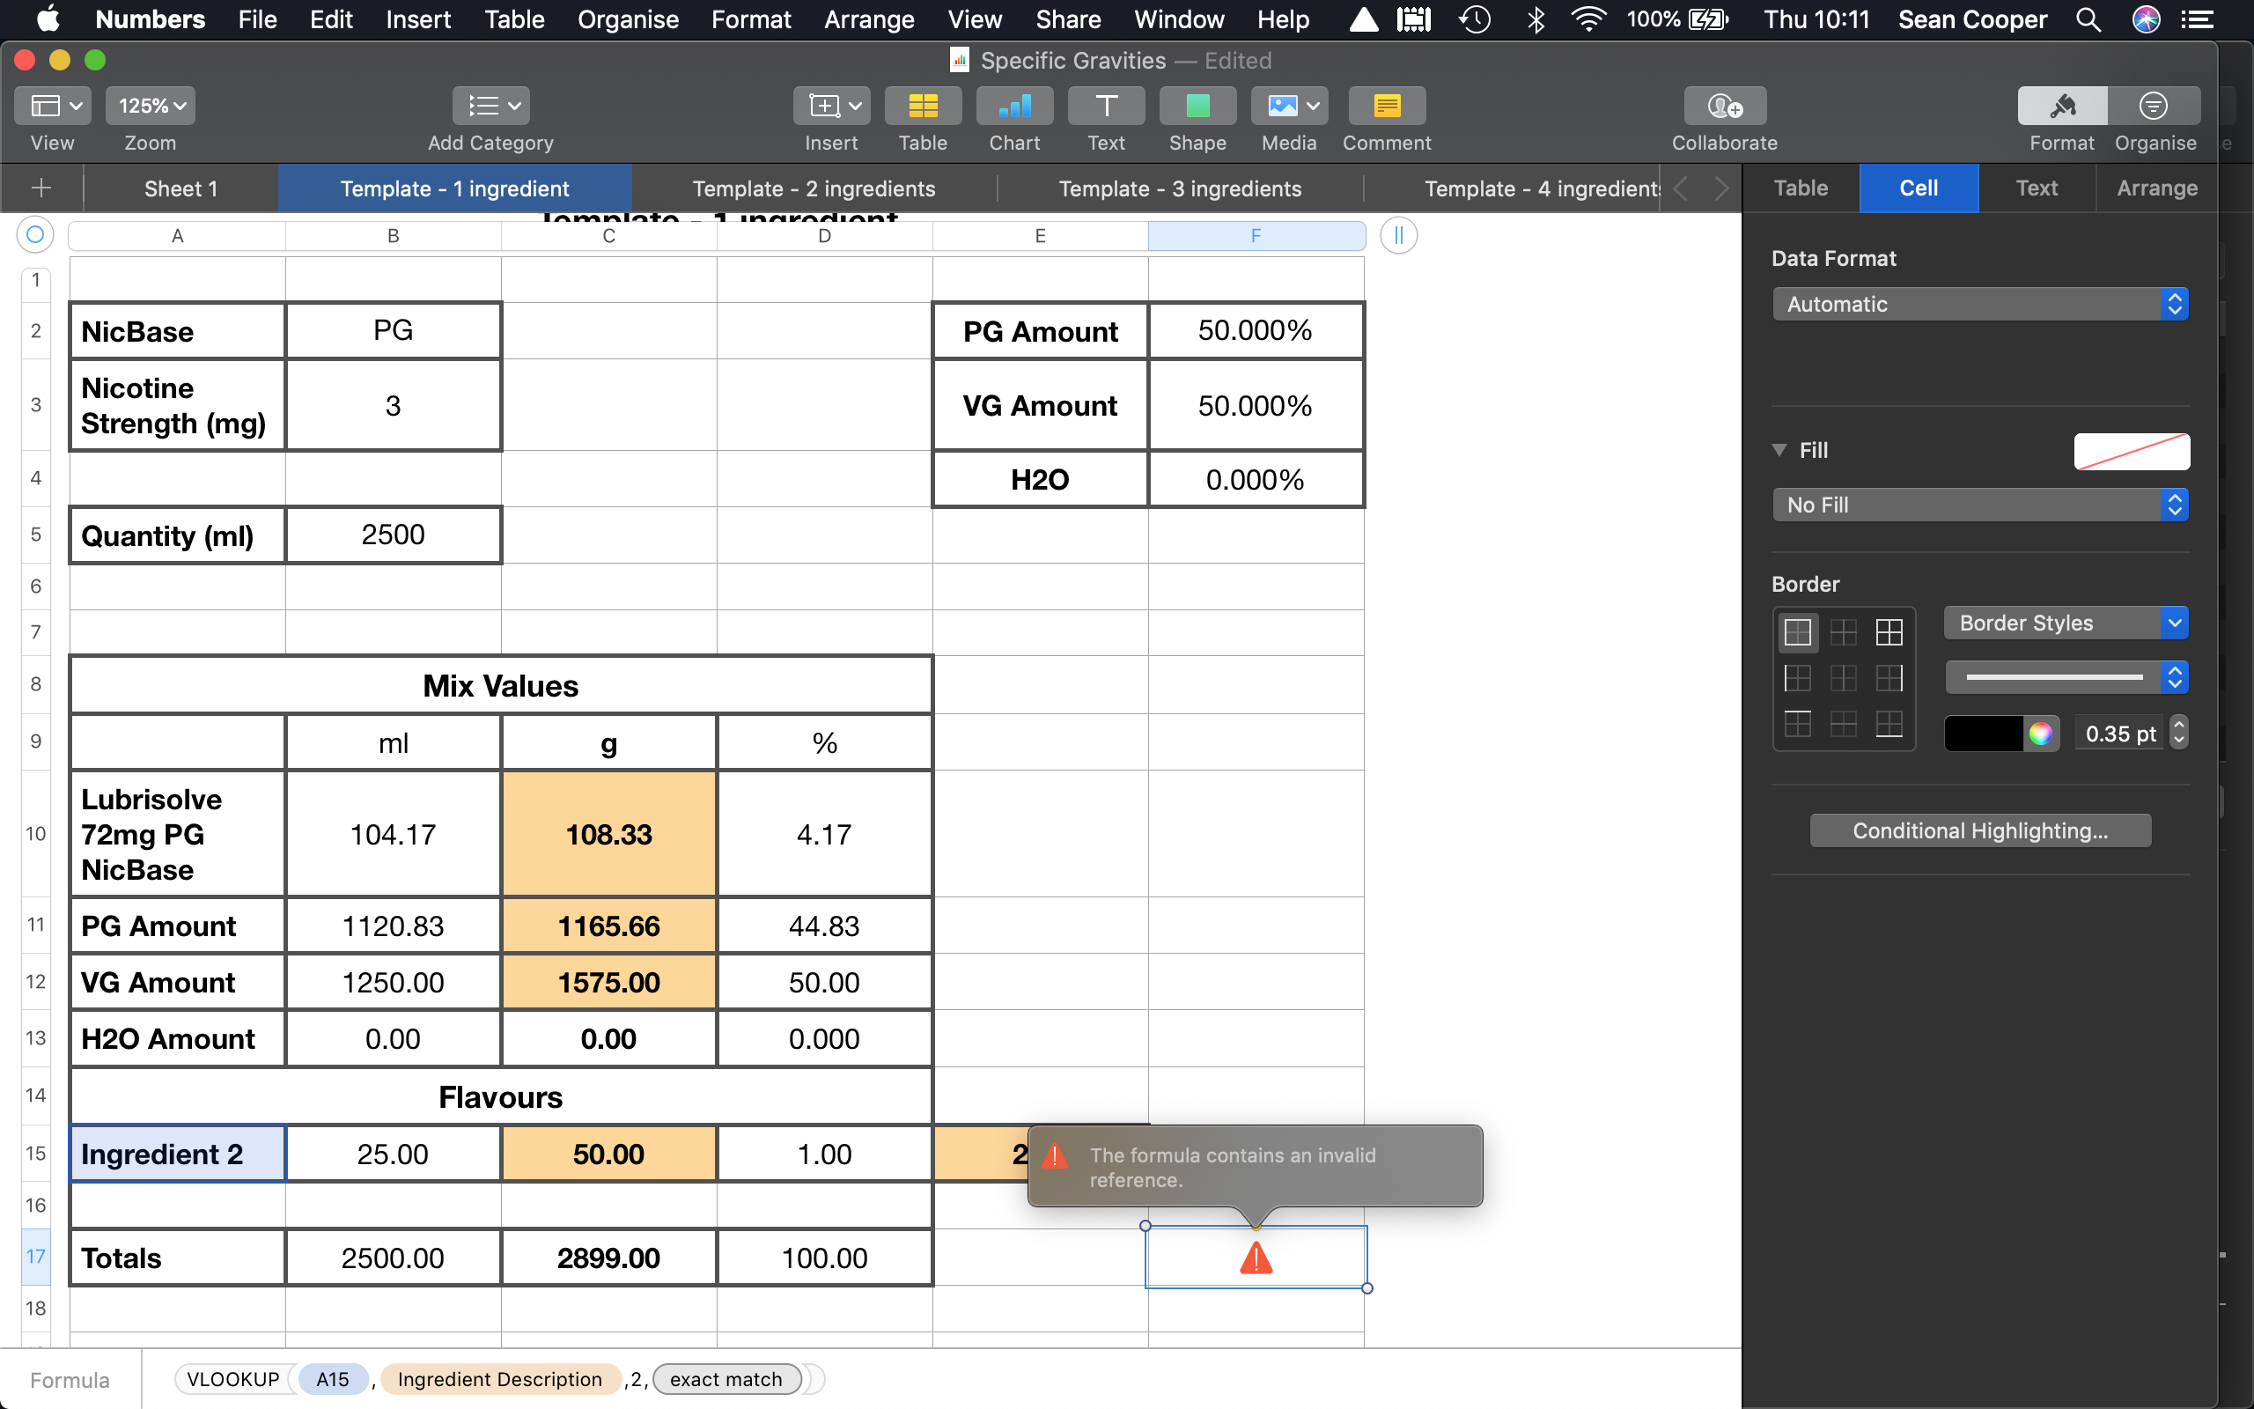
Task: Select the Quantity cell containing 2500
Action: [x=392, y=535]
